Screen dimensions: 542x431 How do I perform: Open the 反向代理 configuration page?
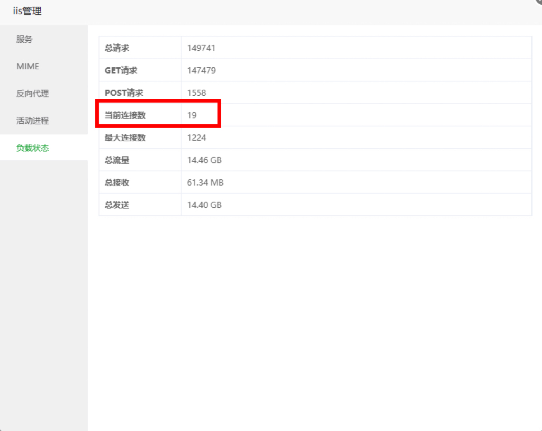coord(33,93)
